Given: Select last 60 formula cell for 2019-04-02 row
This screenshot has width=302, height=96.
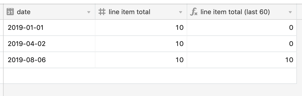Looking at the screenshot, I should coord(242,44).
